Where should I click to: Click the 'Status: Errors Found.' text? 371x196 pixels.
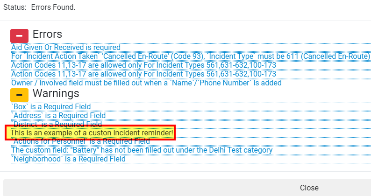[x=39, y=7]
